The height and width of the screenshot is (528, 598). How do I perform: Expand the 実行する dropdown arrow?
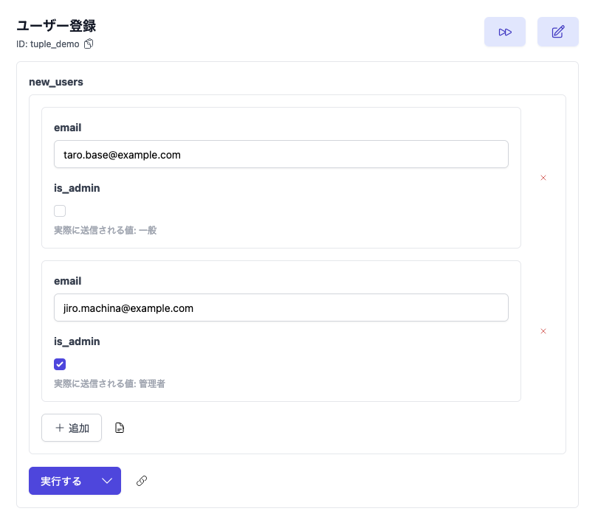tap(107, 481)
